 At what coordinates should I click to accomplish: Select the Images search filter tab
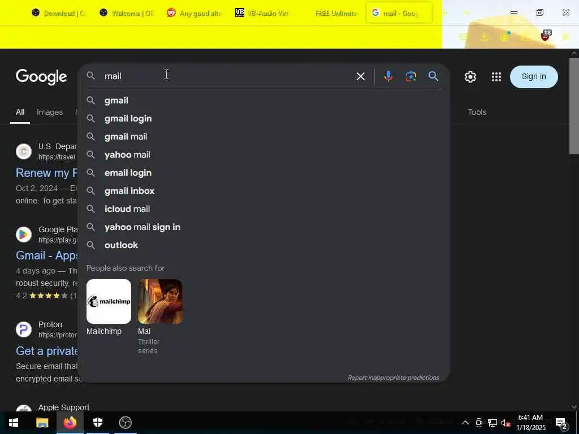coord(50,112)
